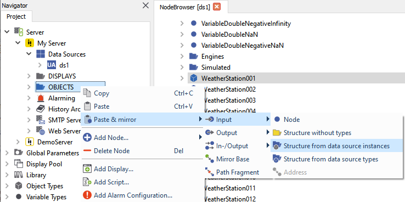Click the Data Sources grid icon

point(41,54)
